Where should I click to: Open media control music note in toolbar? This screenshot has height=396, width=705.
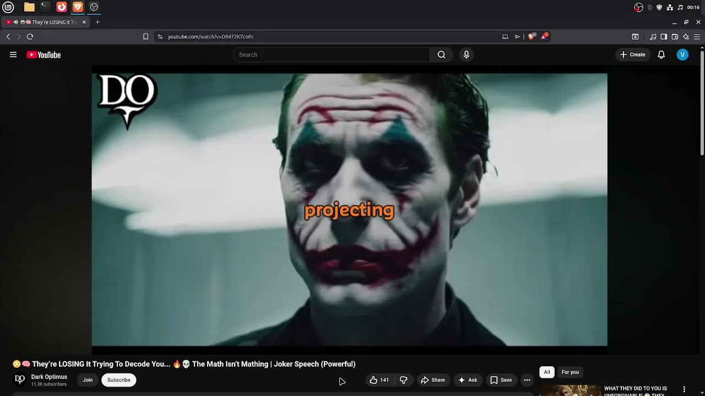coord(653,36)
